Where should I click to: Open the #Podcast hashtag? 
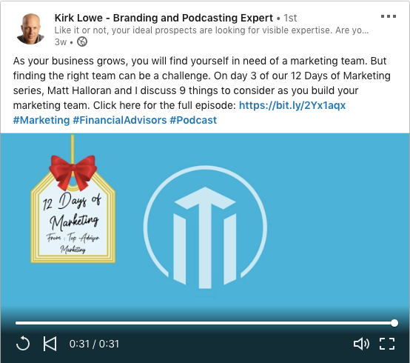193,120
